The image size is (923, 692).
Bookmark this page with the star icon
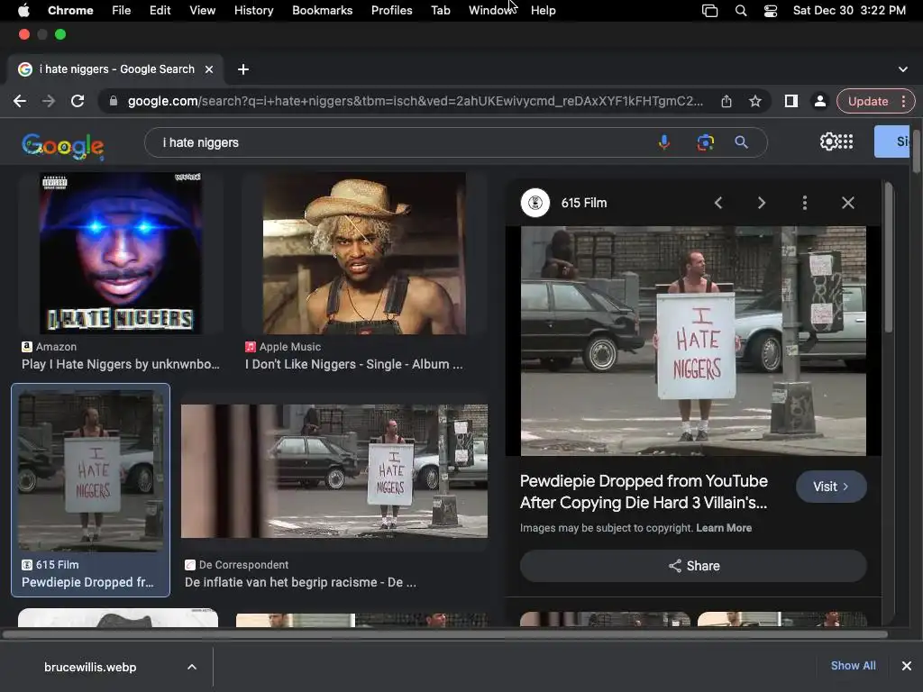755,101
